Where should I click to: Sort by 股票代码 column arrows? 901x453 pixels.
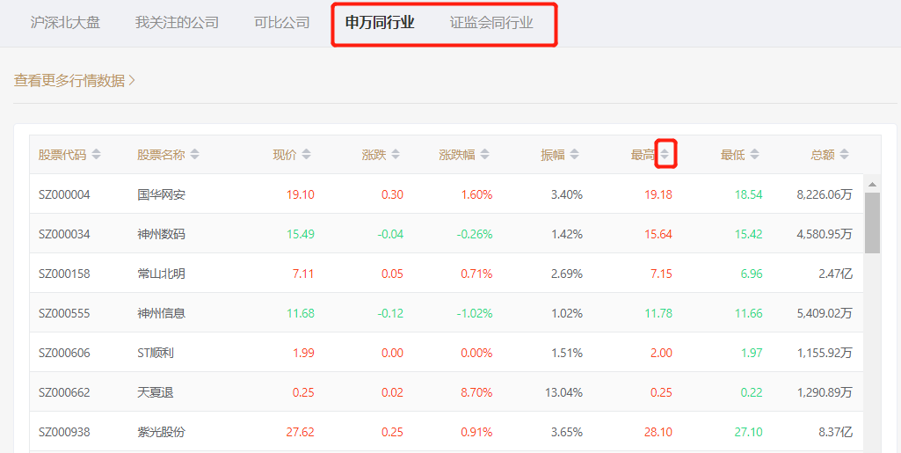[96, 154]
